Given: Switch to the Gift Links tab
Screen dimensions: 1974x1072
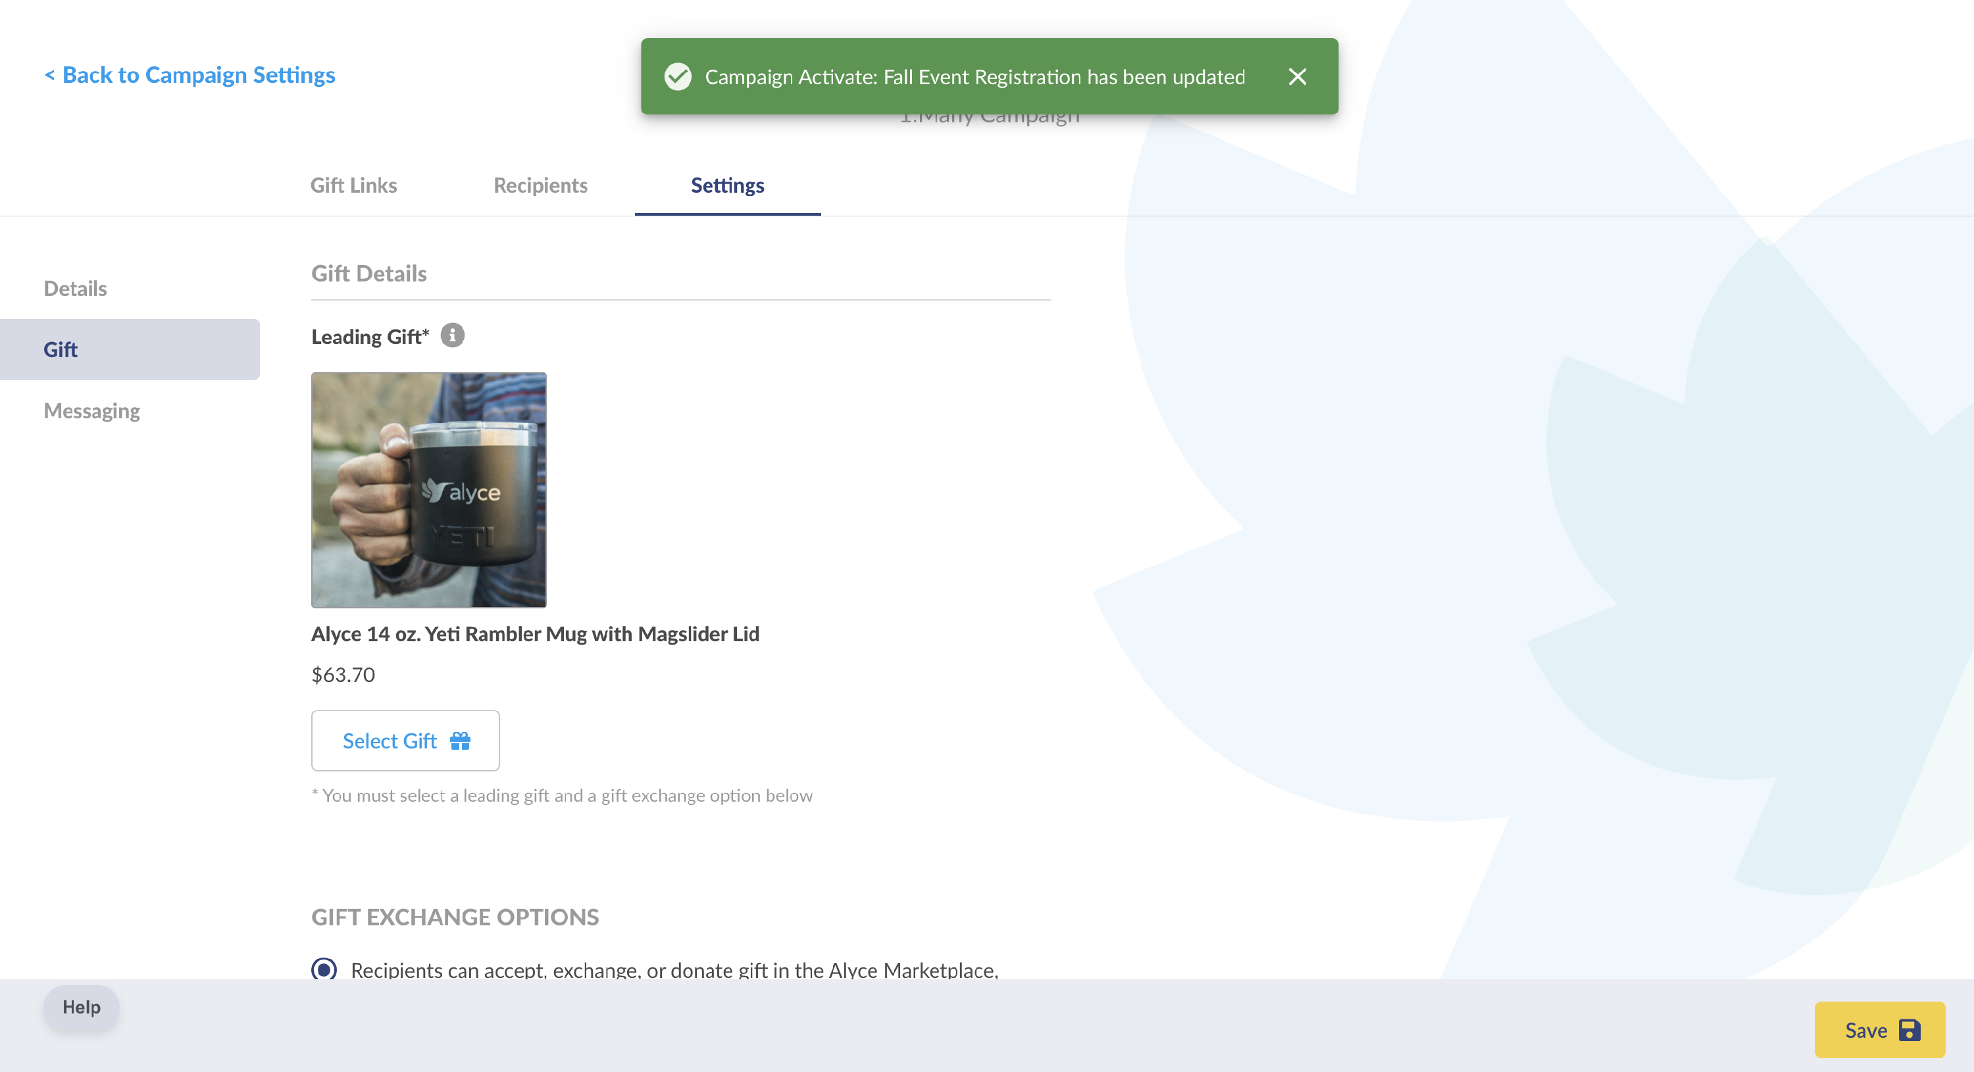Looking at the screenshot, I should pyautogui.click(x=353, y=185).
